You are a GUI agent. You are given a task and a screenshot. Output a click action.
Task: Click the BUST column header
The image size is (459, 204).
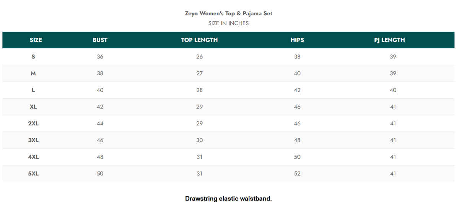click(x=100, y=40)
